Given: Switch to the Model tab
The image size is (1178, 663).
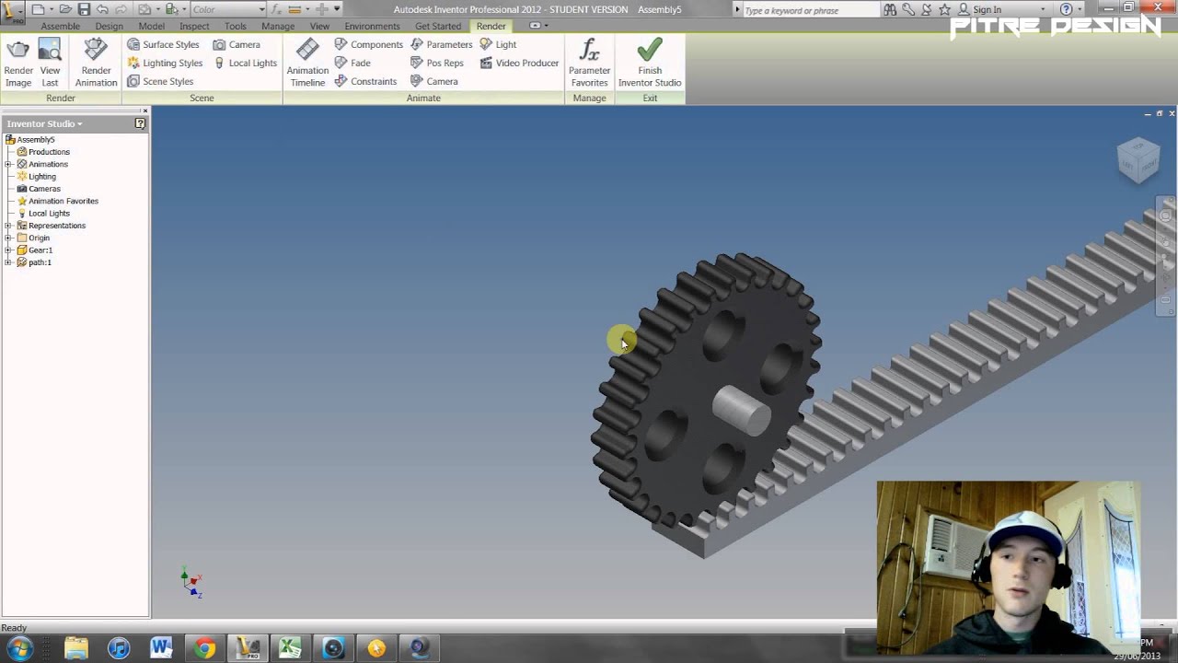Looking at the screenshot, I should [152, 26].
